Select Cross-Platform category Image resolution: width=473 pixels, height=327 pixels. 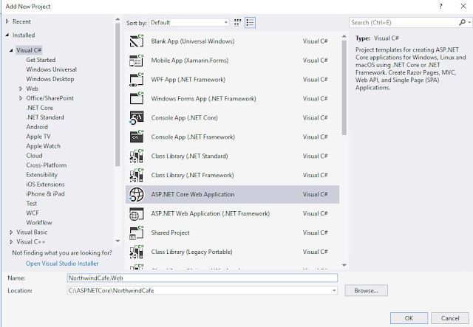pos(47,165)
